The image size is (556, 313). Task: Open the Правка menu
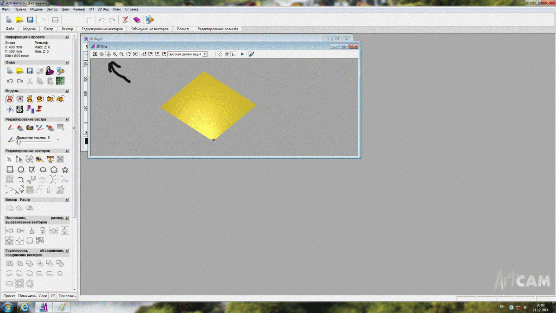(x=20, y=9)
